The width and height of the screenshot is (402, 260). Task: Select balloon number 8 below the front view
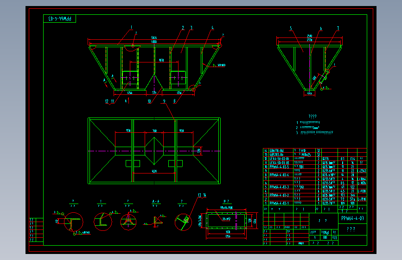pos(175,101)
